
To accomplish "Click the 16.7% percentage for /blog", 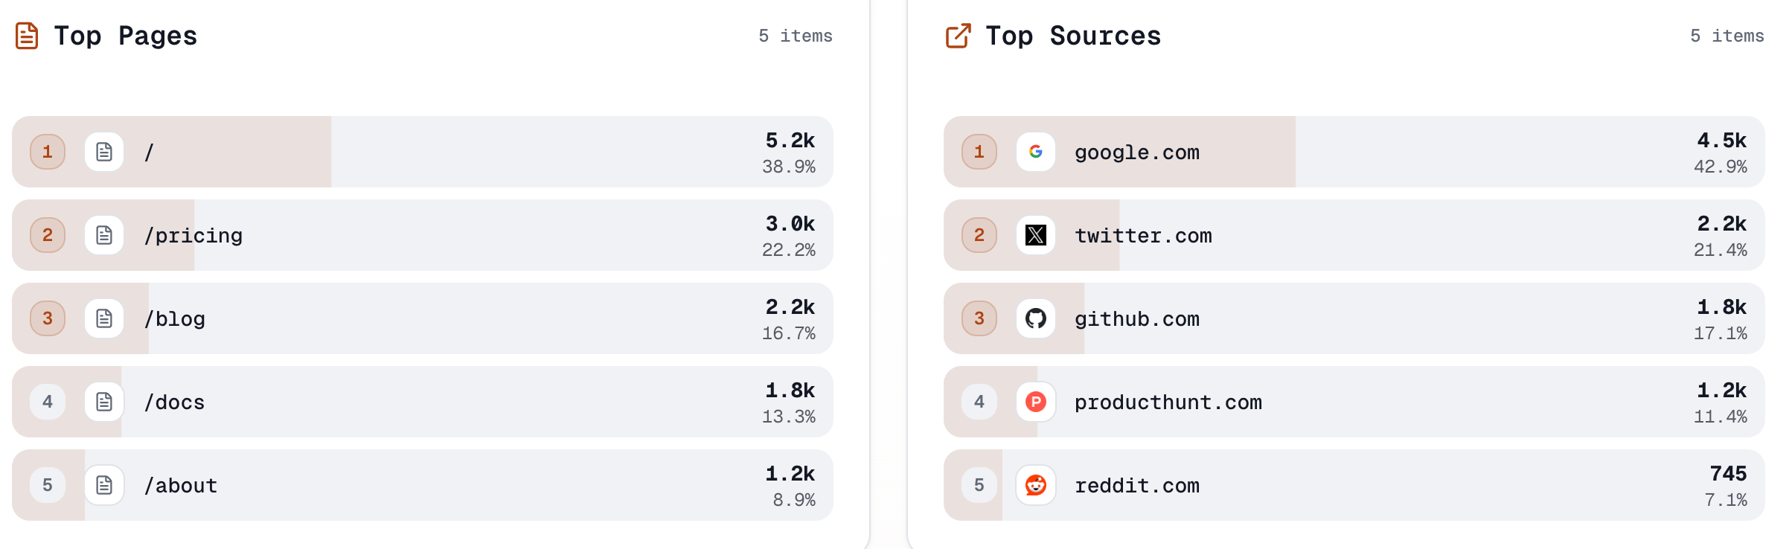I will 789,333.
